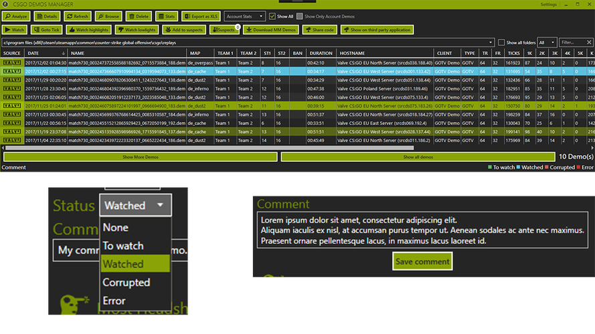Click the duration 00:51:37 cell
The height and width of the screenshot is (334, 595).
coord(316,114)
